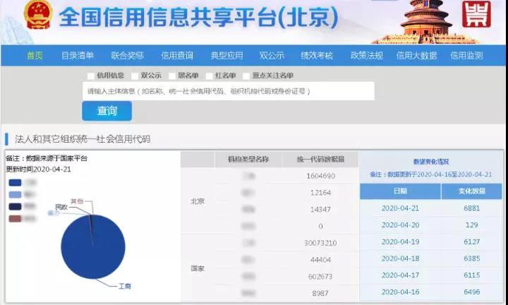The image size is (508, 305).
Task: Select the 红名单 checkbox
Action: 210,76
